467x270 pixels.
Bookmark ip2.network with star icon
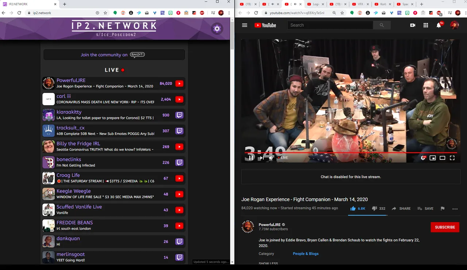[x=105, y=13]
